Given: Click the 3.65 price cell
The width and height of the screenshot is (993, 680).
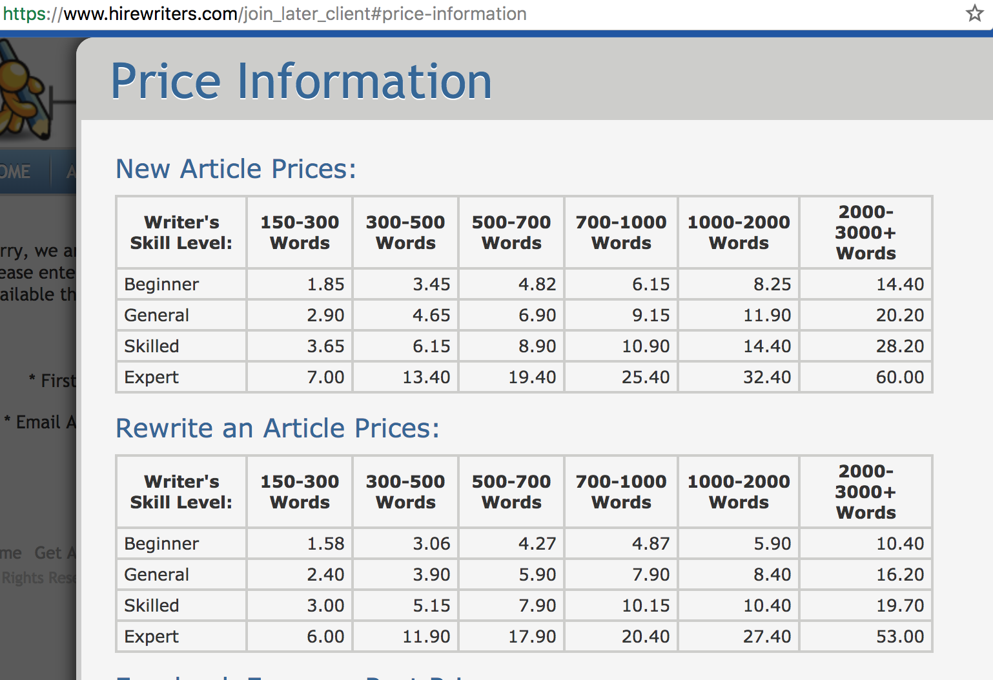Looking at the screenshot, I should pos(300,346).
